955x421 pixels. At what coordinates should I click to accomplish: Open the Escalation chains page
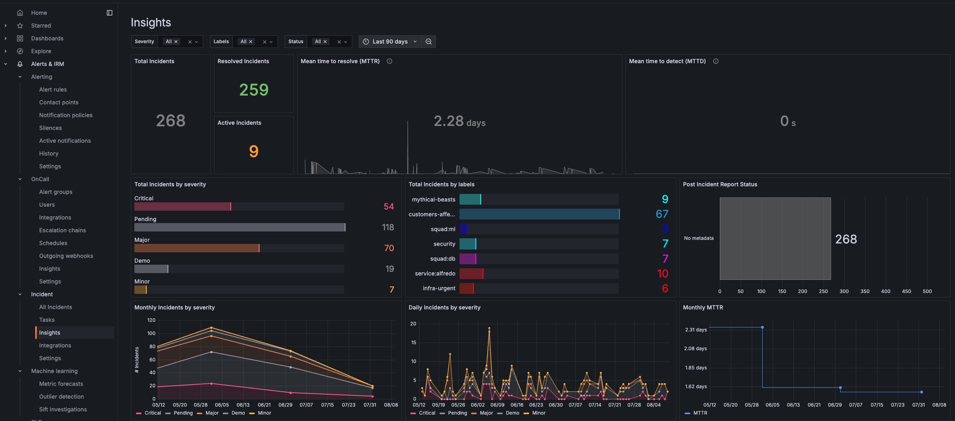click(63, 230)
